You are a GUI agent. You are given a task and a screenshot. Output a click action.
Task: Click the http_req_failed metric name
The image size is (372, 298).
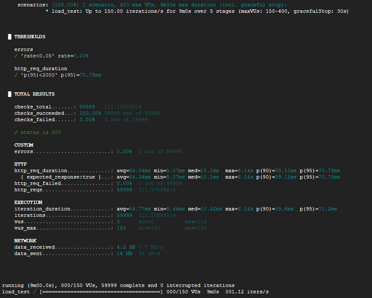click(37, 183)
